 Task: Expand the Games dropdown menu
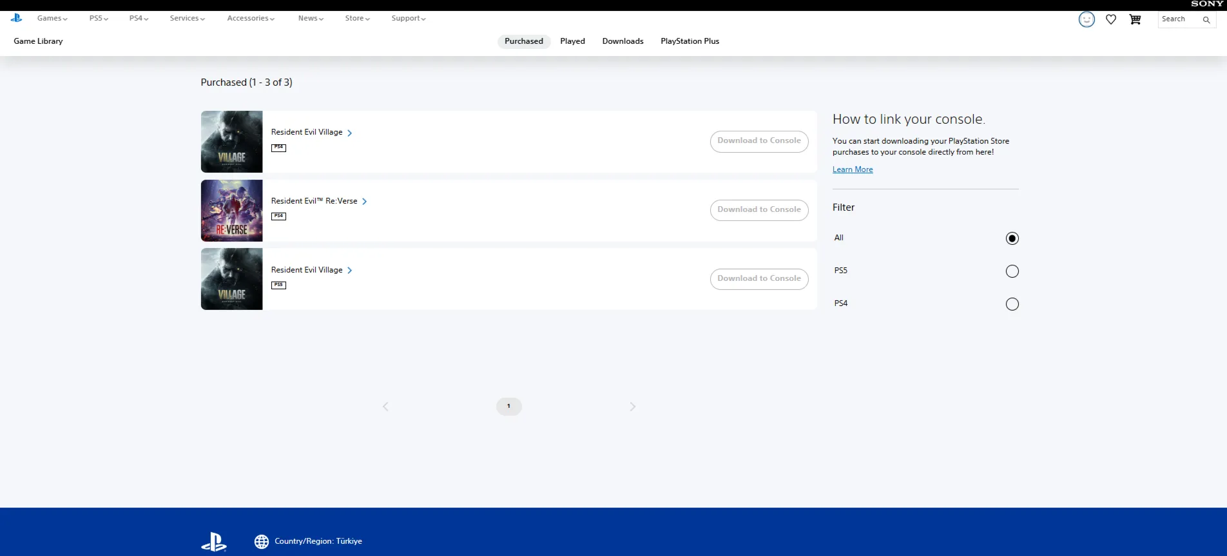[x=52, y=18]
